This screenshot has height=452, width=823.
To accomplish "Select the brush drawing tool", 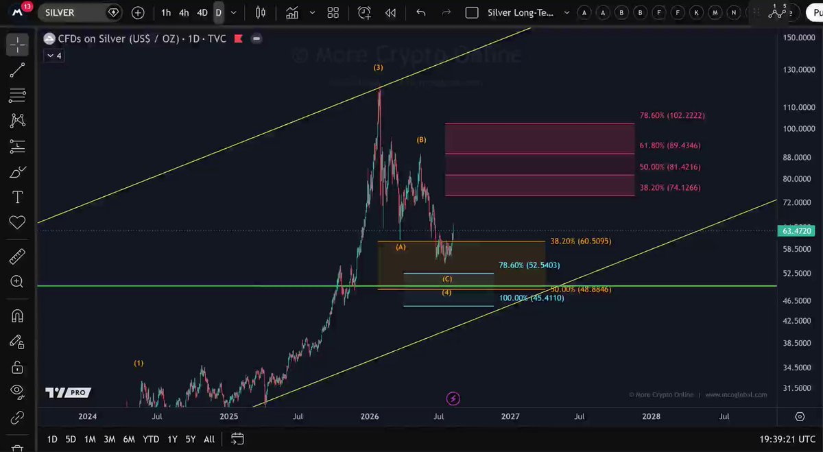I will (17, 172).
